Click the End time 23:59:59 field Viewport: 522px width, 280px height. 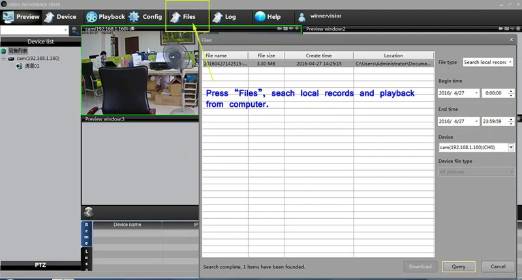[x=494, y=121]
